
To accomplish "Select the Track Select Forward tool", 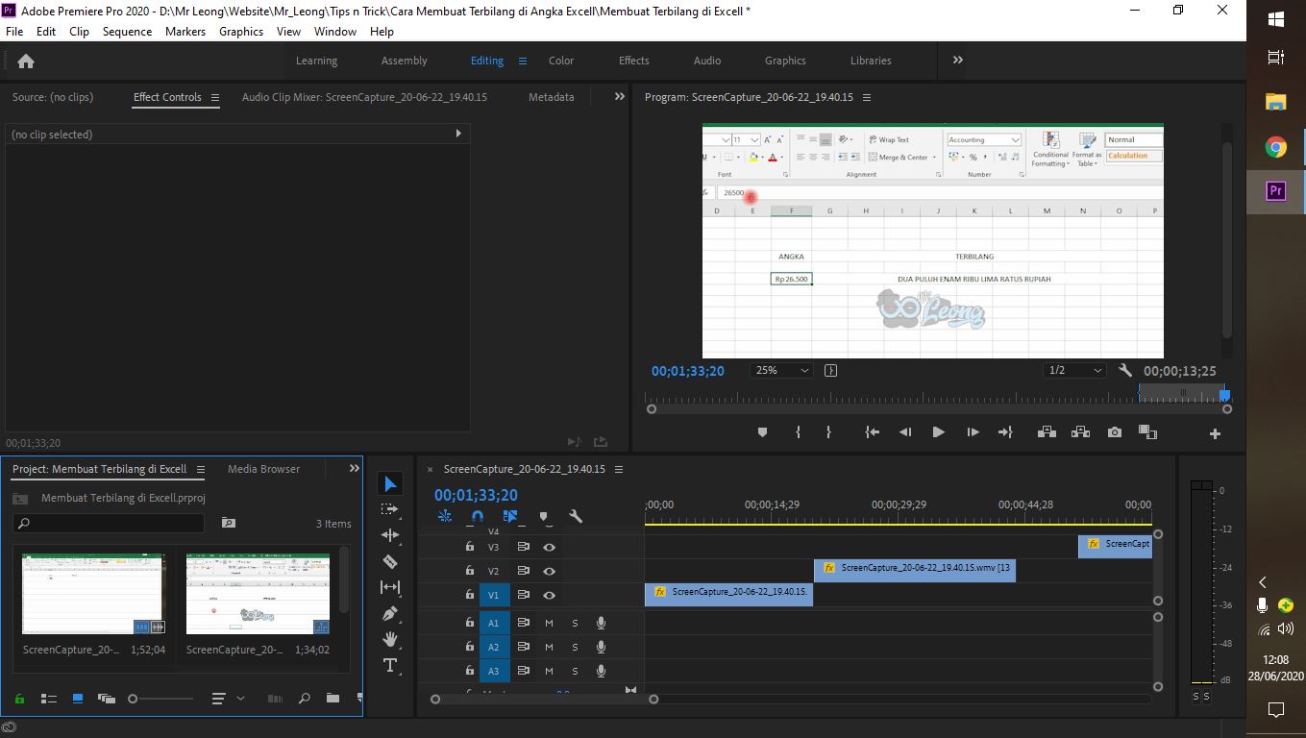I will [389, 509].
